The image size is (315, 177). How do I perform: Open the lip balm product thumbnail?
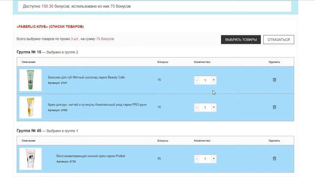point(31,80)
